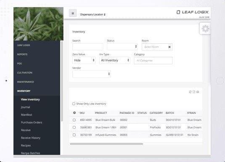Open CULTIVATION sidebar menu

click(x=25, y=73)
